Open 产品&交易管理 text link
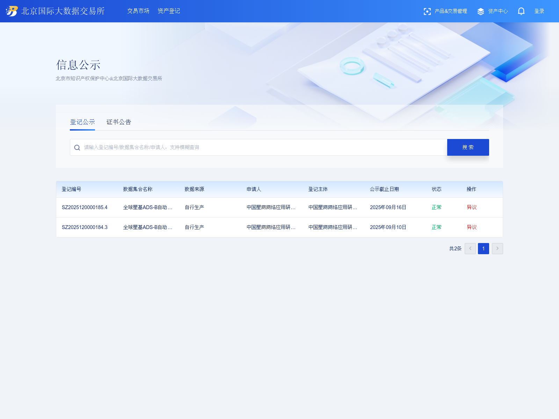559x419 pixels. (451, 11)
